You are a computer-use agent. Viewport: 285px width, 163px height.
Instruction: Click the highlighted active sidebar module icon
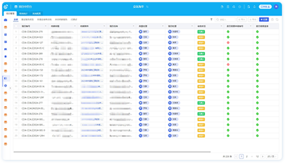[x=6, y=78]
